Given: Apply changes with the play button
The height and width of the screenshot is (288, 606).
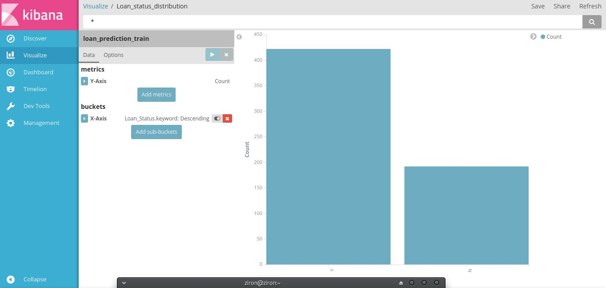Looking at the screenshot, I should 212,55.
